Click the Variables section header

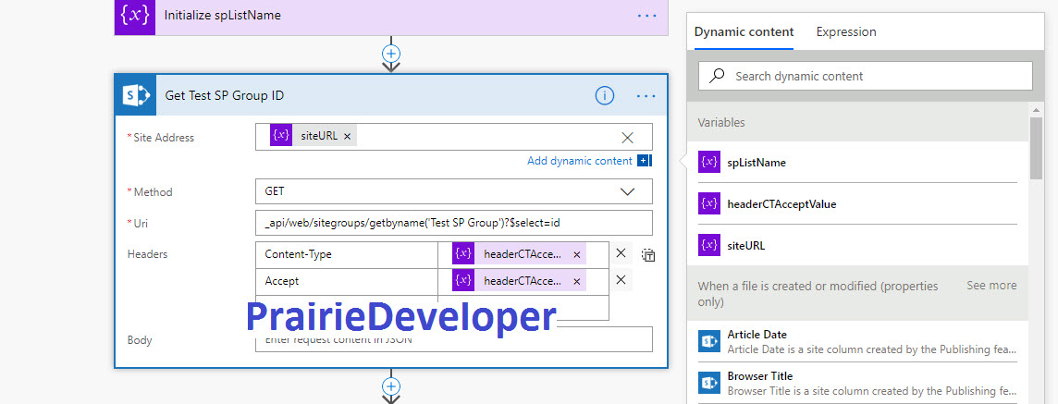tap(857, 123)
